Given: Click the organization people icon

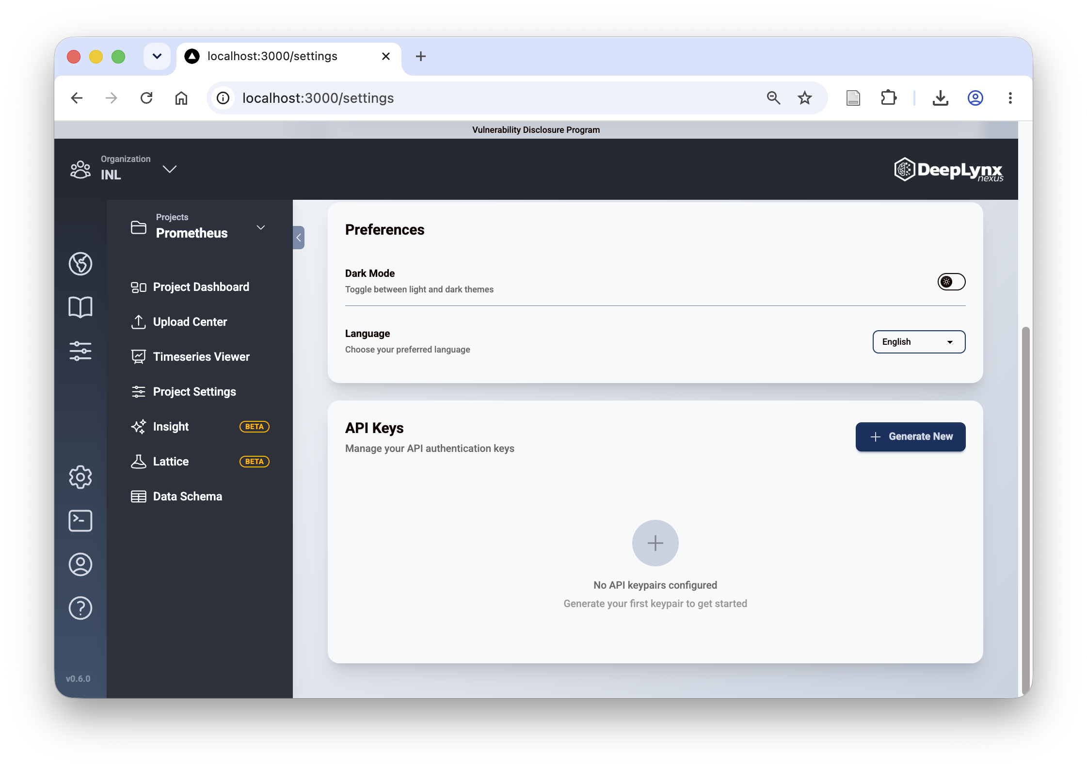Looking at the screenshot, I should (x=80, y=170).
